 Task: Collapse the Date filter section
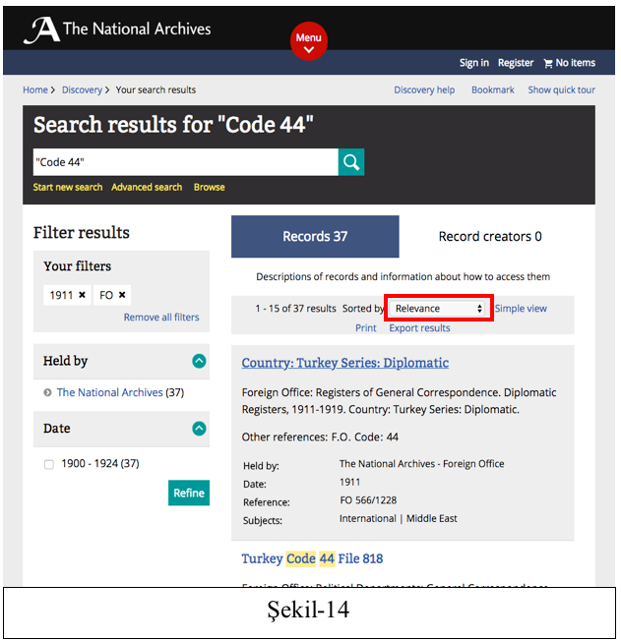199,429
